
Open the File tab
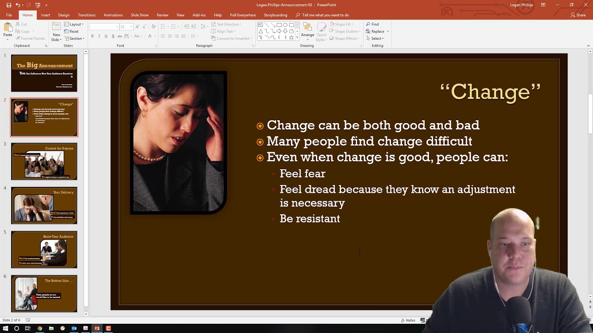tap(9, 15)
